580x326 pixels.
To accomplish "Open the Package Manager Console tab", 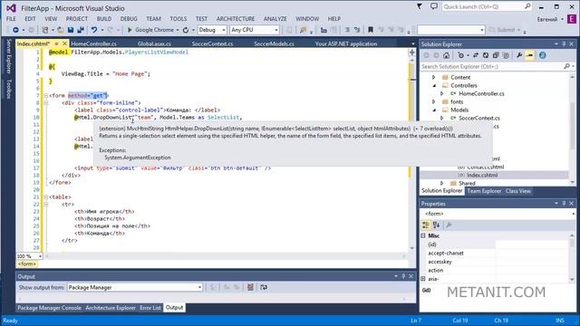I will (x=49, y=308).
